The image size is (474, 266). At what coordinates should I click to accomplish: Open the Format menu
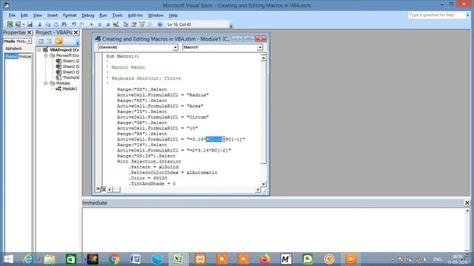pyautogui.click(x=70, y=15)
